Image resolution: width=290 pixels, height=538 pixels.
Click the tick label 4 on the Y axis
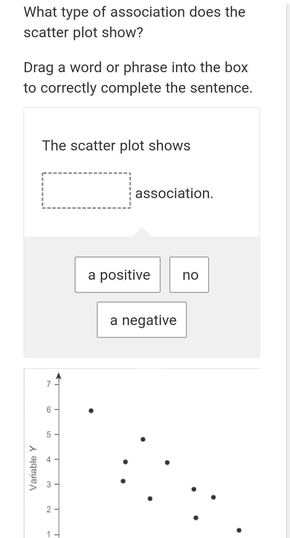point(48,459)
